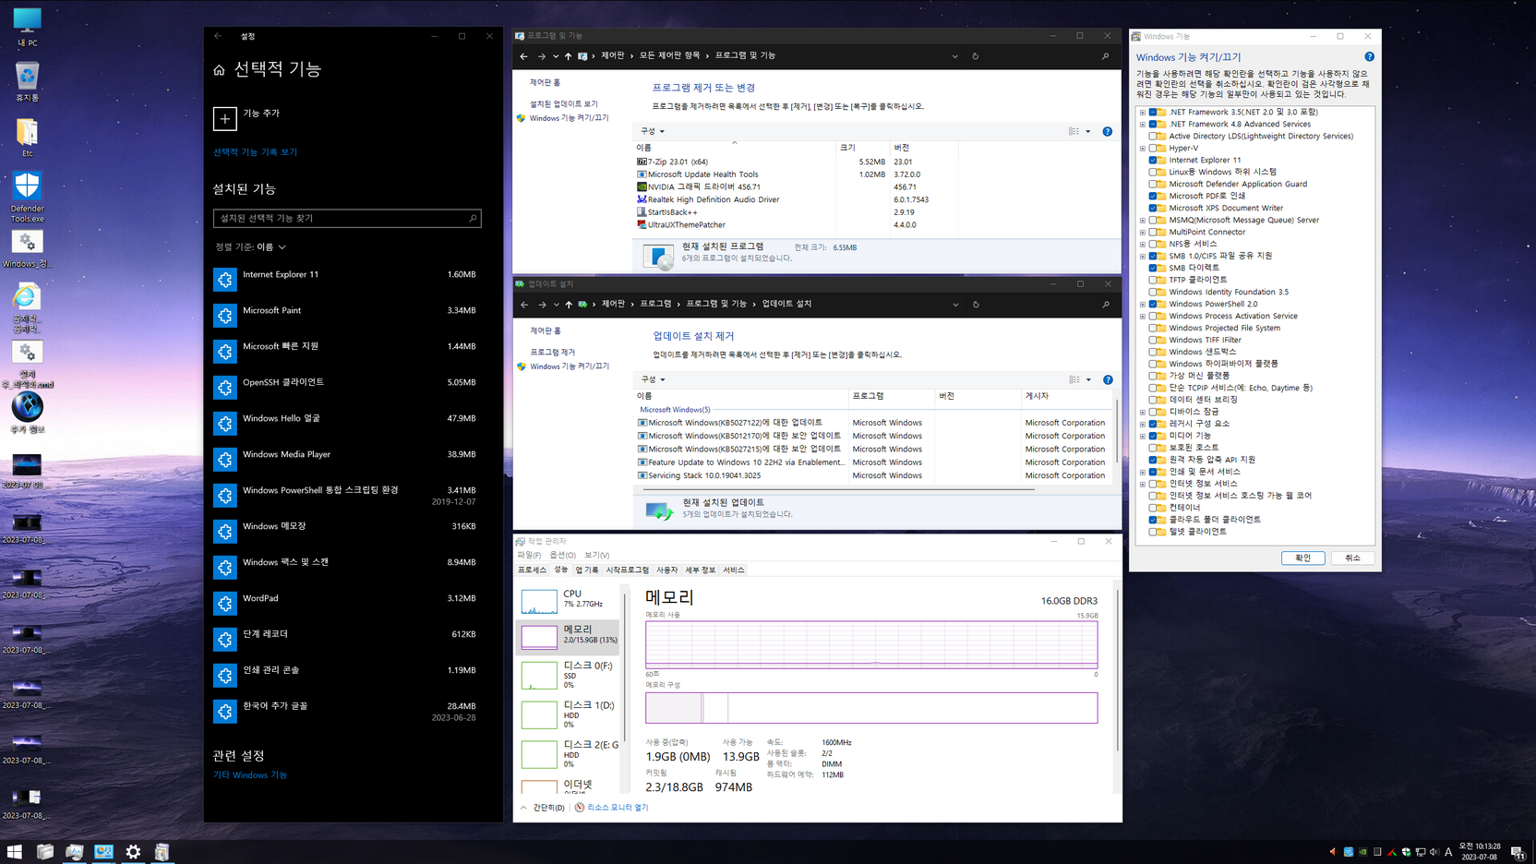
Task: Check 텔넷 클라이언트 checkbox
Action: point(1153,532)
